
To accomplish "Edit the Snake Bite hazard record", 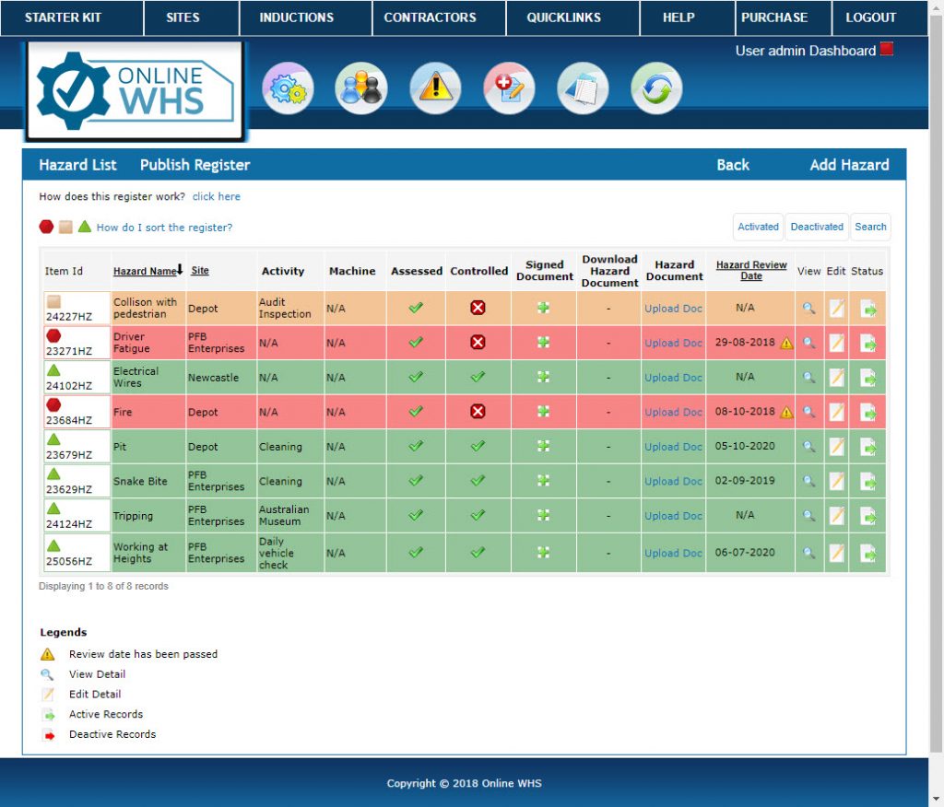I will pos(835,481).
